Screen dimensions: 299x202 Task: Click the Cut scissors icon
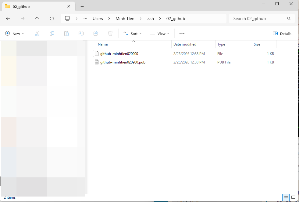37,33
